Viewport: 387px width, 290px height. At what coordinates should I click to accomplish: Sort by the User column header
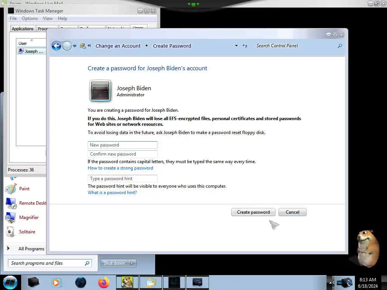pyautogui.click(x=31, y=42)
